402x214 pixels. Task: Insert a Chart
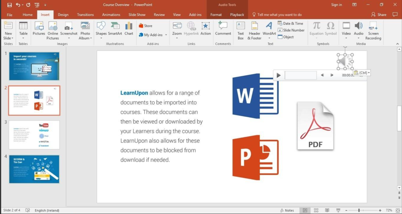tap(129, 28)
